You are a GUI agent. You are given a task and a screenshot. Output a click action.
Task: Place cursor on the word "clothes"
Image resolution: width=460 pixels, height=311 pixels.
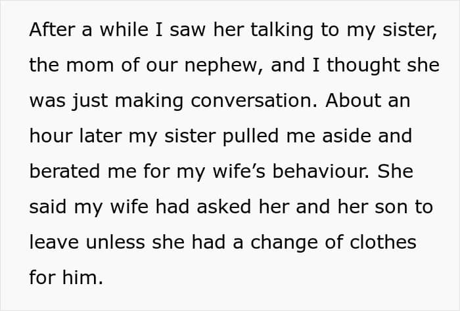pyautogui.click(x=383, y=242)
